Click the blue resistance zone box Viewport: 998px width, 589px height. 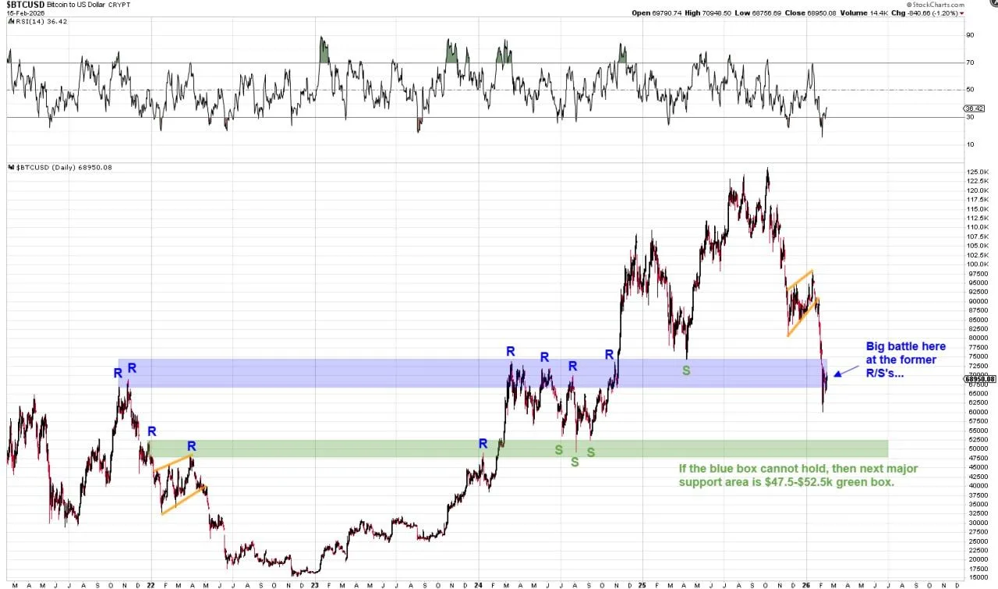coord(390,373)
